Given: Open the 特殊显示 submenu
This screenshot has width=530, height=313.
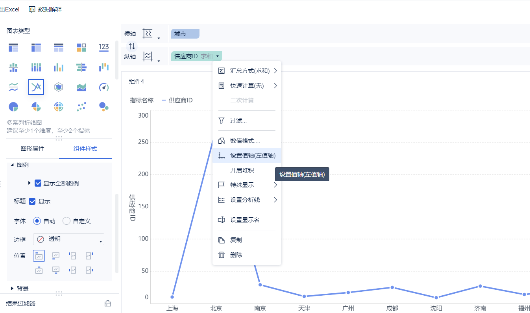Looking at the screenshot, I should coord(247,185).
